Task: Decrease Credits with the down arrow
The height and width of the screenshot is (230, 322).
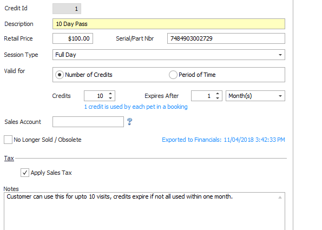Action: click(x=110, y=98)
